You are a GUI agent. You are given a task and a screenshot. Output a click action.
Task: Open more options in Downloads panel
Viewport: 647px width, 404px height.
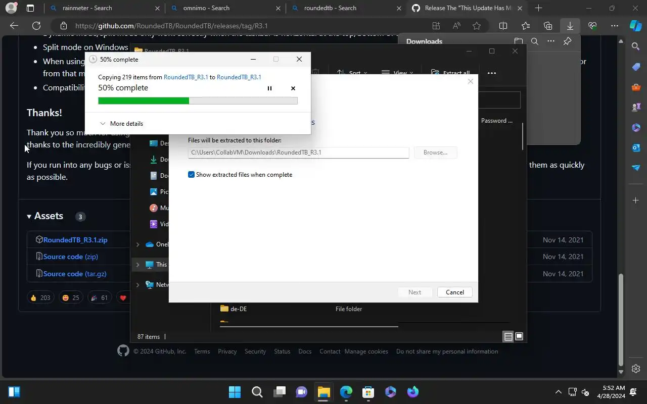pyautogui.click(x=551, y=41)
